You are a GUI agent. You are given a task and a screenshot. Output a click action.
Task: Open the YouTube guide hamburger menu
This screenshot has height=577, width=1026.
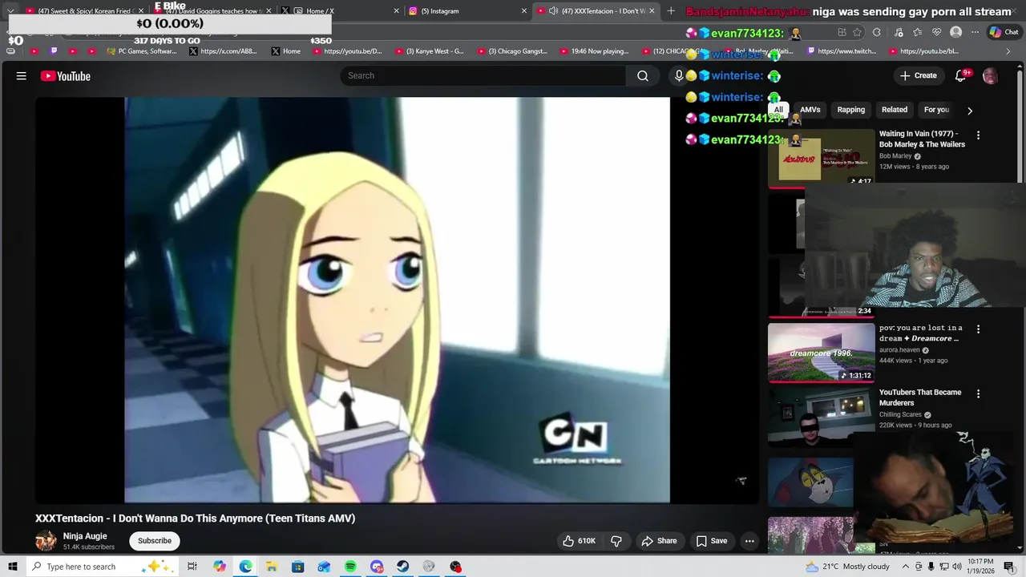pos(22,76)
